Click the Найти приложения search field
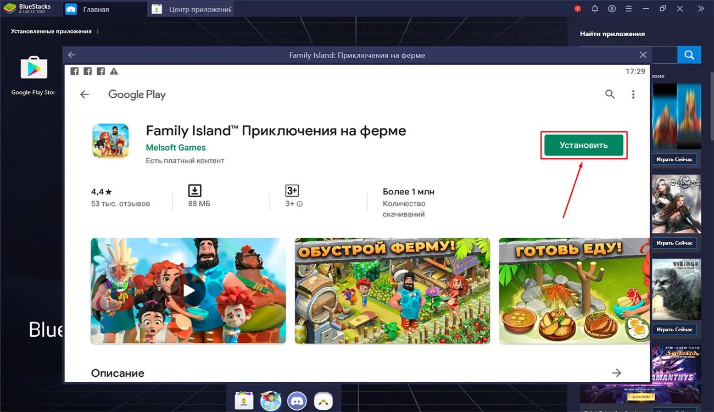This screenshot has width=714, height=412. point(663,55)
